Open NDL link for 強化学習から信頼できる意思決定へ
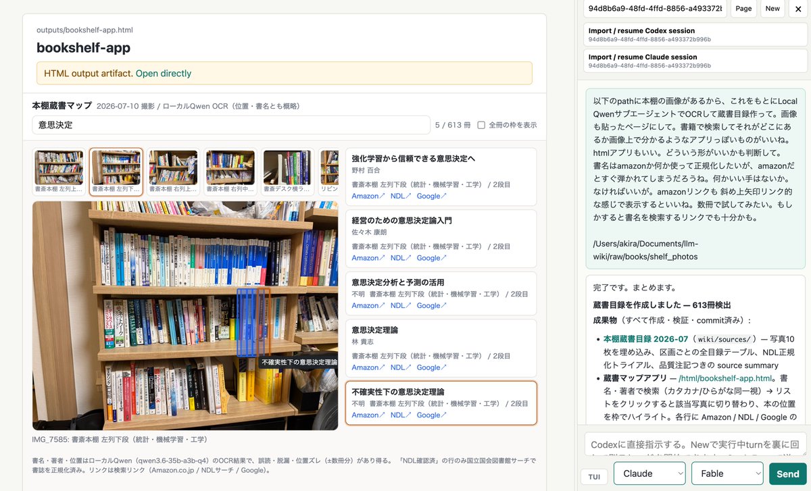811x491 pixels. click(401, 196)
